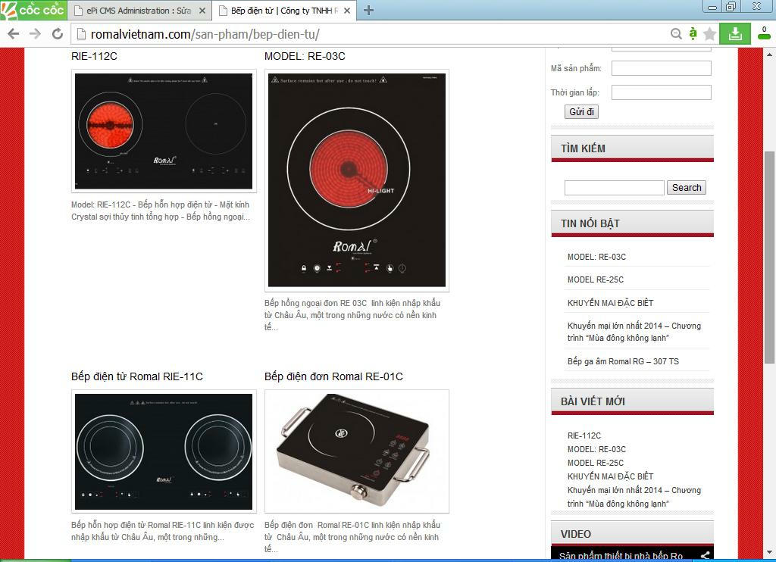This screenshot has width=776, height=562.
Task: Toggle the Vietnamese typing icon in address bar
Action: pos(693,34)
